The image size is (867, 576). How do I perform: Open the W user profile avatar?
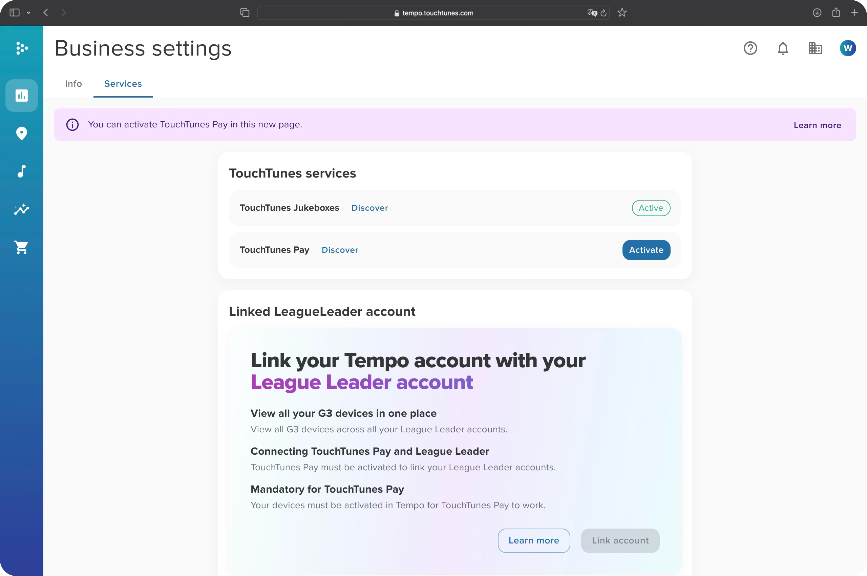coord(848,48)
